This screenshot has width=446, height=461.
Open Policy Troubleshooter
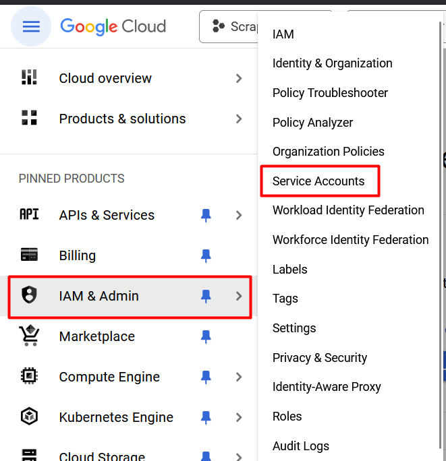coord(330,93)
